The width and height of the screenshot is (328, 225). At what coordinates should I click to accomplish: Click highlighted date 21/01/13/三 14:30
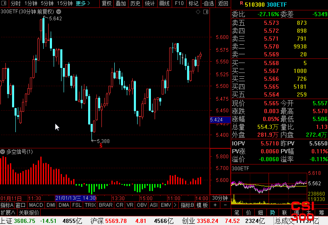[76, 198]
